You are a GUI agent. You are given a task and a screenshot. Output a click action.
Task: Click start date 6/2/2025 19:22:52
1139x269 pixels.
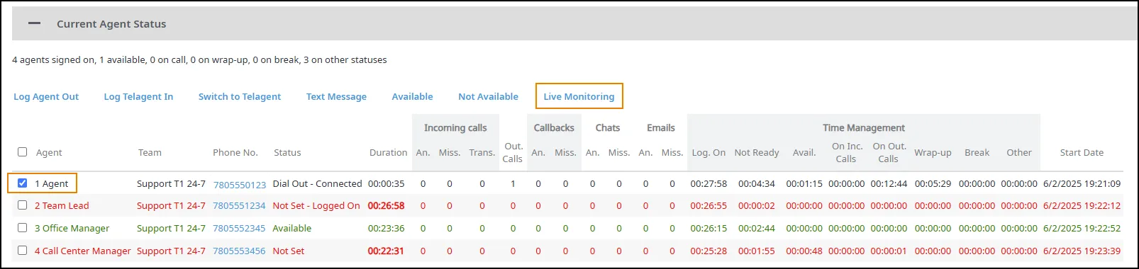click(1082, 229)
